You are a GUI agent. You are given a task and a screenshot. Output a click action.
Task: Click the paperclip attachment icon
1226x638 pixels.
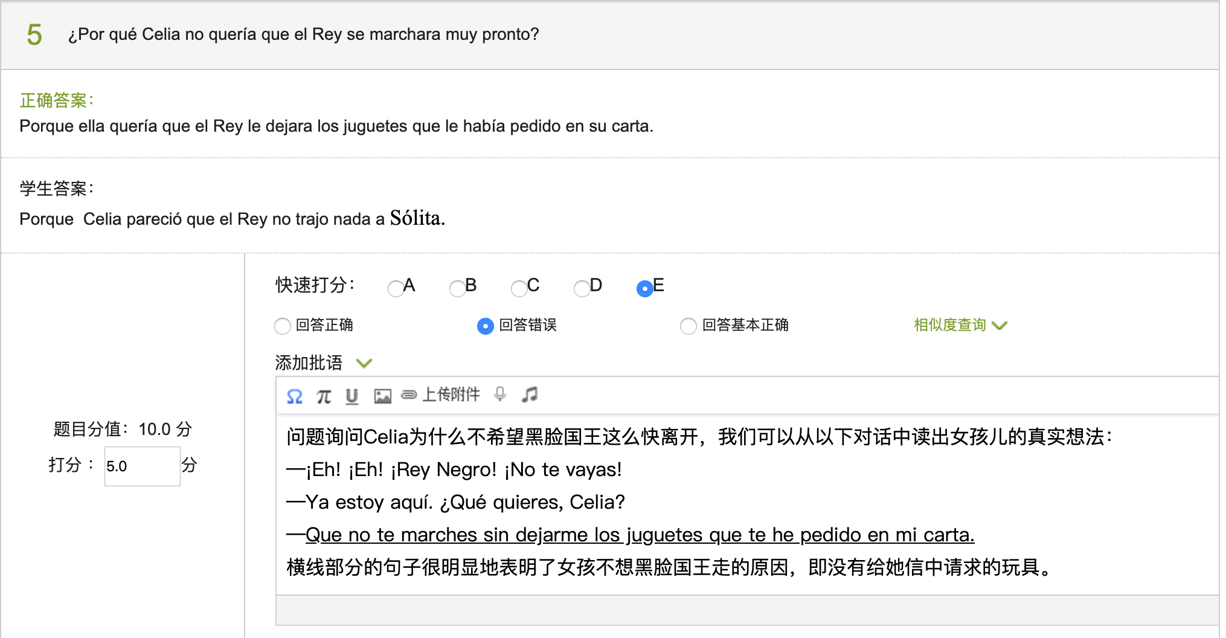[x=409, y=395]
